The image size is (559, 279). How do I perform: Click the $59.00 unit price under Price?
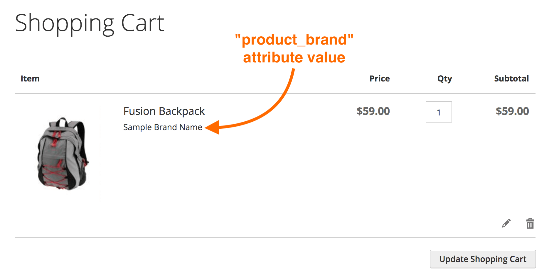click(373, 111)
